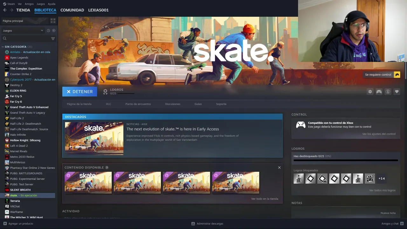
Task: Click the Agregar un producto plus icon
Action: (x=5, y=224)
